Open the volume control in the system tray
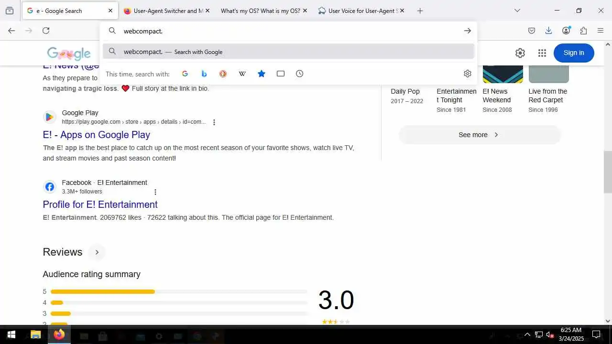The height and width of the screenshot is (344, 612). click(x=550, y=335)
